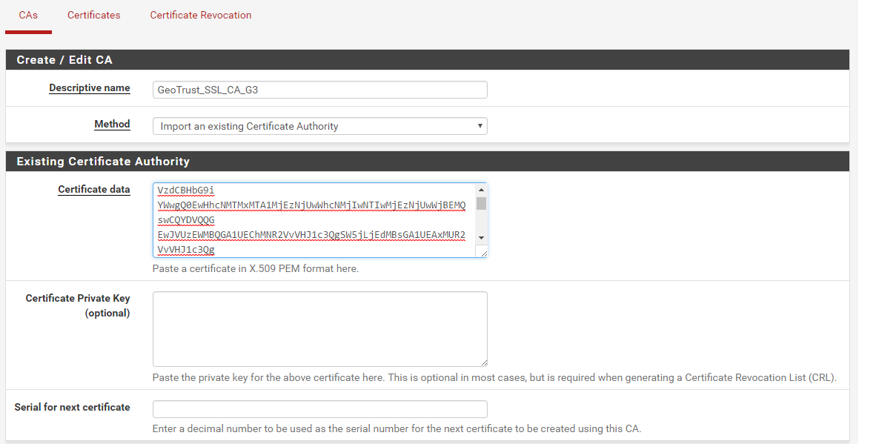
Task: Click the Descriptive name input field
Action: [x=319, y=90]
